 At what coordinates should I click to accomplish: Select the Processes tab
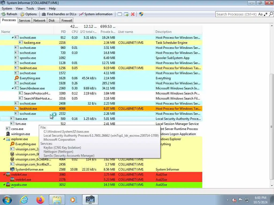click(9, 20)
